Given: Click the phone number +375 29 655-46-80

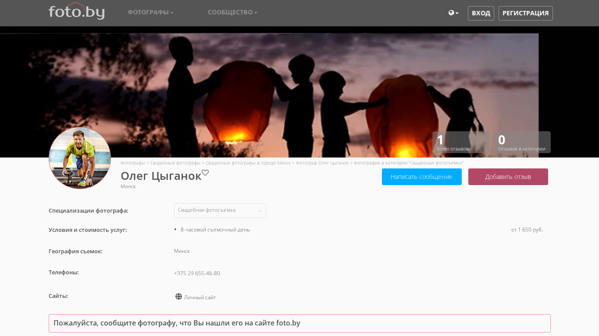Looking at the screenshot, I should click(197, 273).
